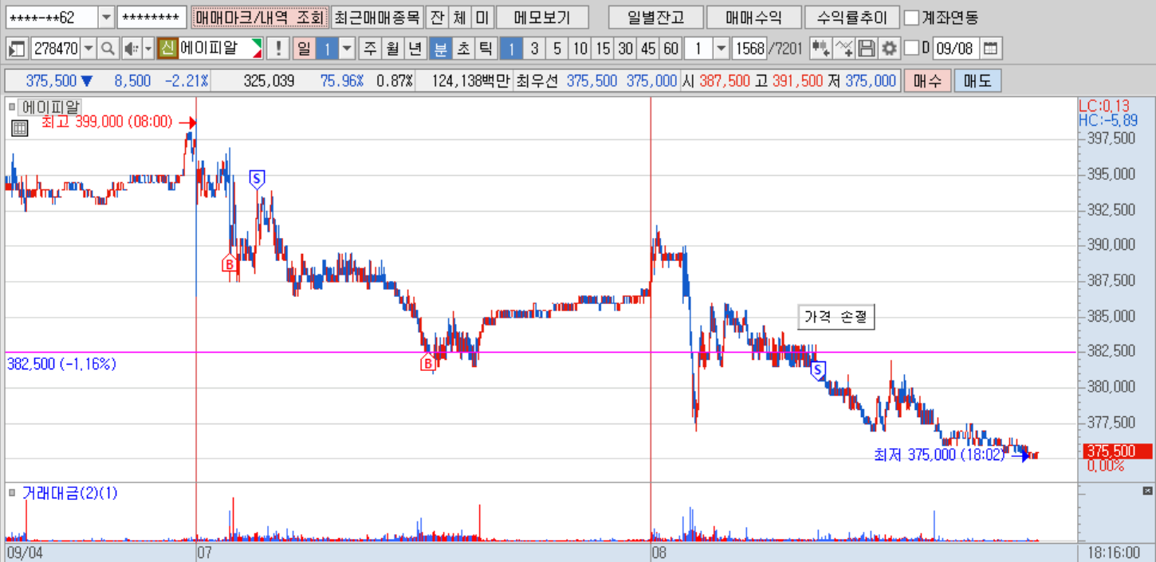Open the account number dropdown

(x=106, y=17)
